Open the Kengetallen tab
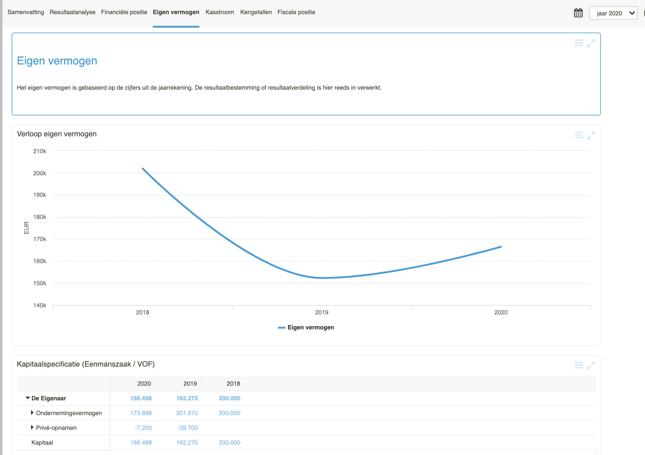Image resolution: width=645 pixels, height=455 pixels. coord(256,12)
